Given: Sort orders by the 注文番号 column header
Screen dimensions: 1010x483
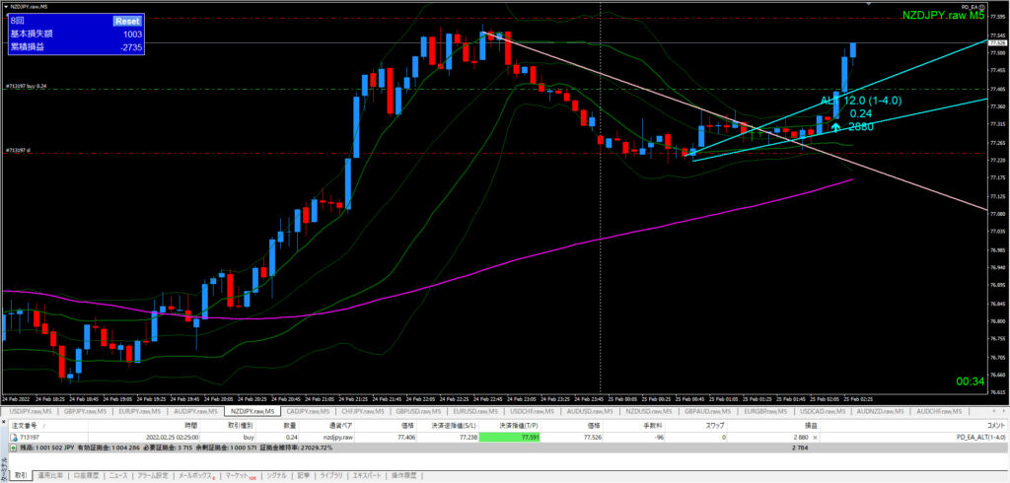Looking at the screenshot, I should 24,426.
